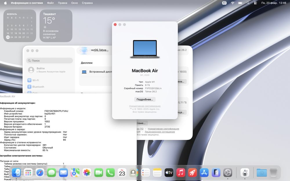
Task: Click the Поиск field in Settings sidebar
Action: 50,61
